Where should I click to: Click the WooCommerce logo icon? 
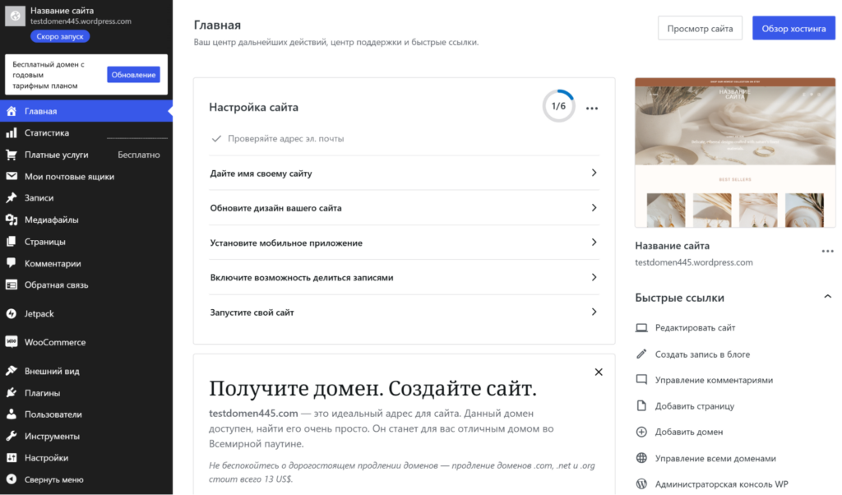pos(12,342)
